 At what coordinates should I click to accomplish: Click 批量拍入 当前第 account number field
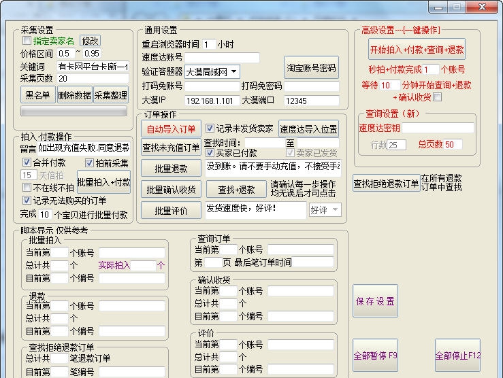[60, 252]
